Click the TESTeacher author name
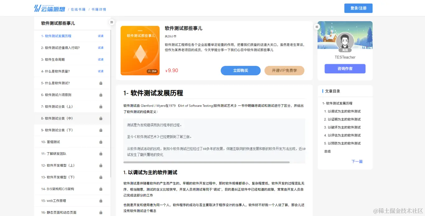Screen dimensions: 425x216 click(x=345, y=57)
